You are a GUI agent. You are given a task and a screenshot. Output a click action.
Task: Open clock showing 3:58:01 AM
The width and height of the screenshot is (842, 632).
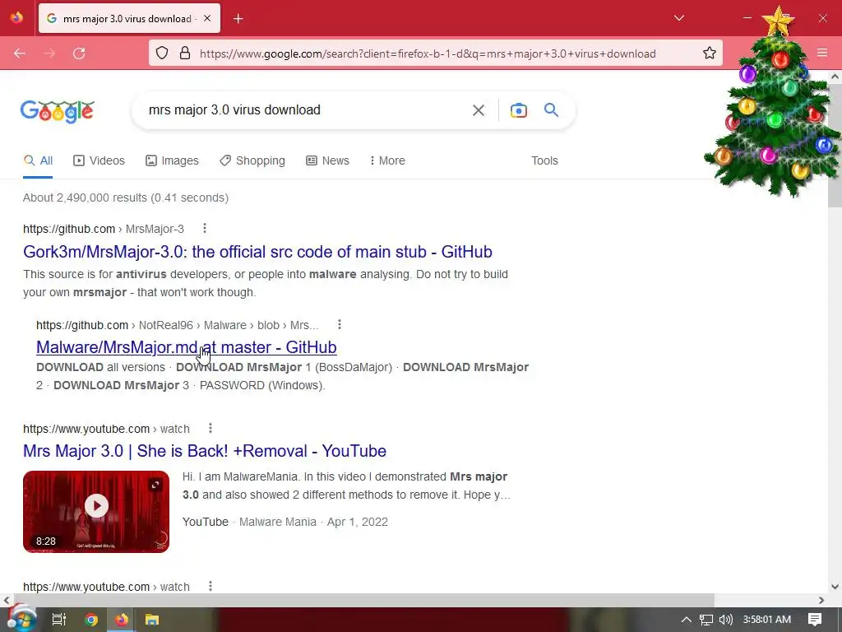pyautogui.click(x=766, y=620)
